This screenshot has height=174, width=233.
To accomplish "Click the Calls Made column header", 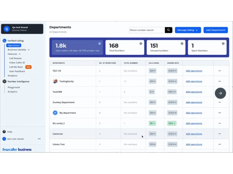I will click(154, 63).
